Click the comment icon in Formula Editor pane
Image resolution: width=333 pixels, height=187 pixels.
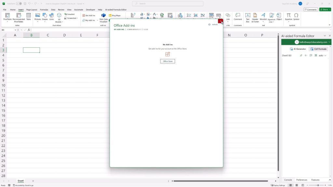[311, 55]
